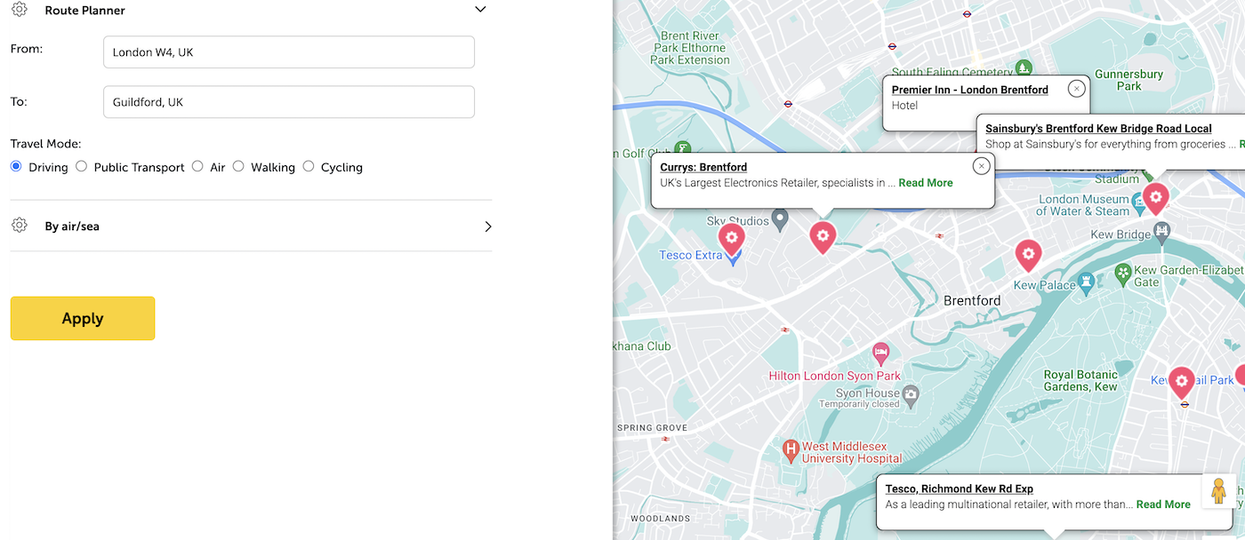Click the Brentford town label on map
1245x540 pixels.
tap(972, 300)
